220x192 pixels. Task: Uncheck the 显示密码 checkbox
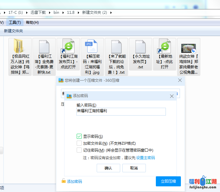click(x=79, y=136)
